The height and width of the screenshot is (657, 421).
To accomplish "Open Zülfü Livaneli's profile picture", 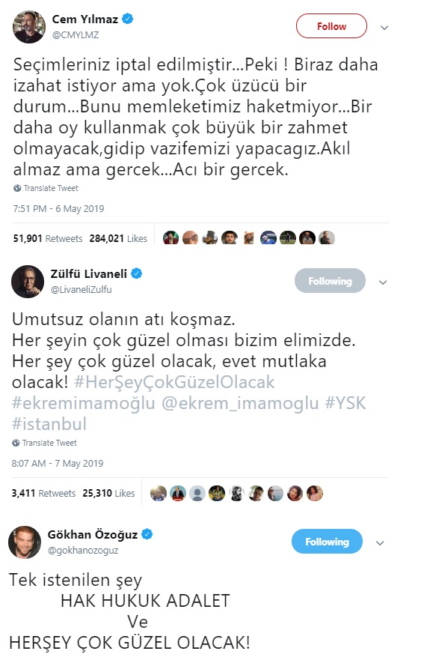I will coord(28,282).
